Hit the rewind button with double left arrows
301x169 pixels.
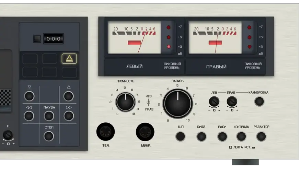click(29, 116)
